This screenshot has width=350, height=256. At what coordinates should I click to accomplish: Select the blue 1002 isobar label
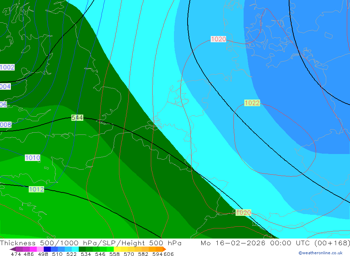pyautogui.click(x=7, y=67)
